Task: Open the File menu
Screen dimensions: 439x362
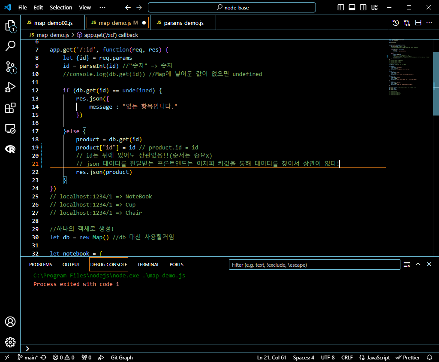Action: click(x=22, y=8)
